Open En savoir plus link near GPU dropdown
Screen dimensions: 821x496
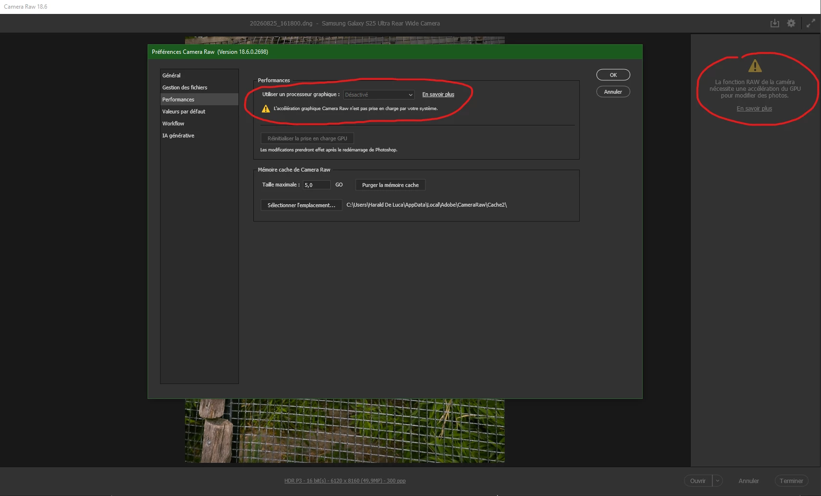pyautogui.click(x=438, y=95)
